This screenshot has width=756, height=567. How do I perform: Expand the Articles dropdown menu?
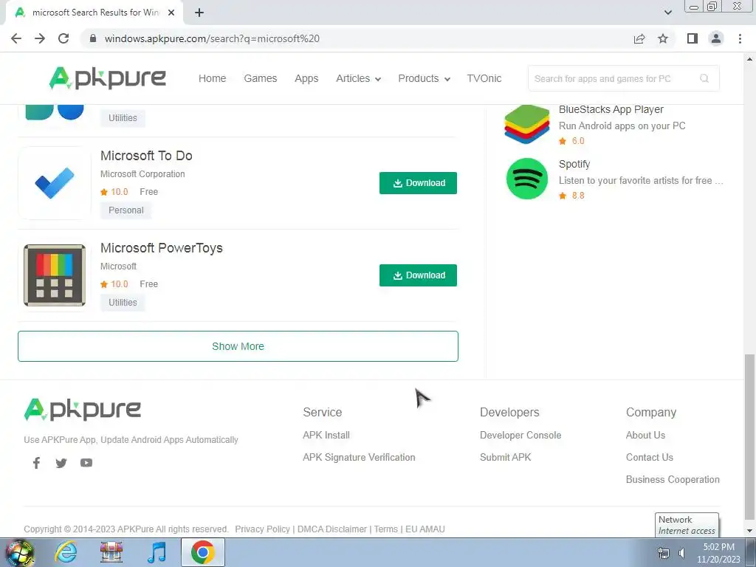(358, 78)
